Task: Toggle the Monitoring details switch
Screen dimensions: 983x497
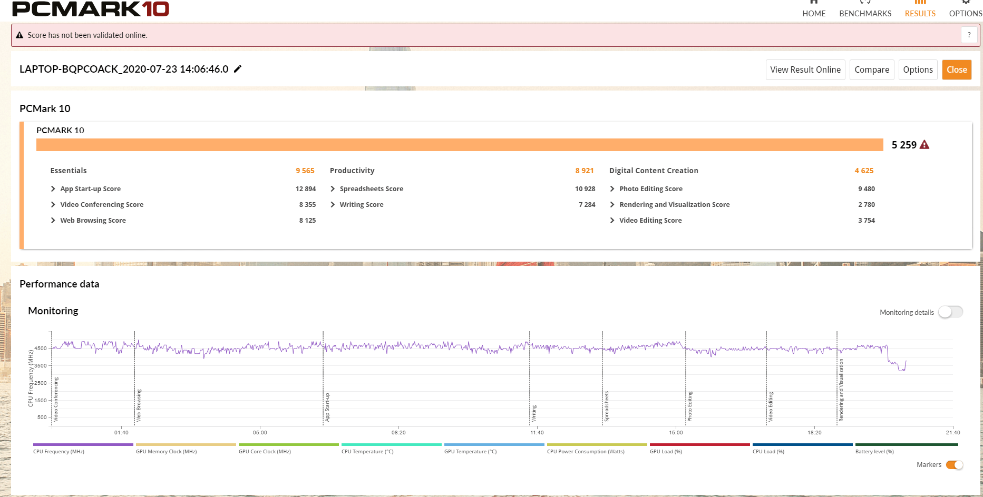Action: tap(950, 312)
